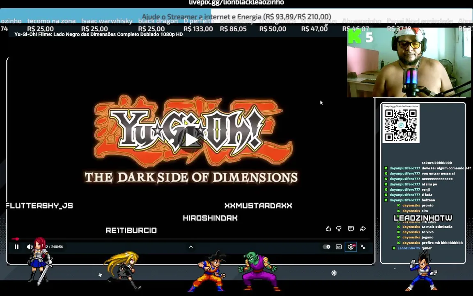
Task: Share the video using the arrow icon
Action: point(363,229)
